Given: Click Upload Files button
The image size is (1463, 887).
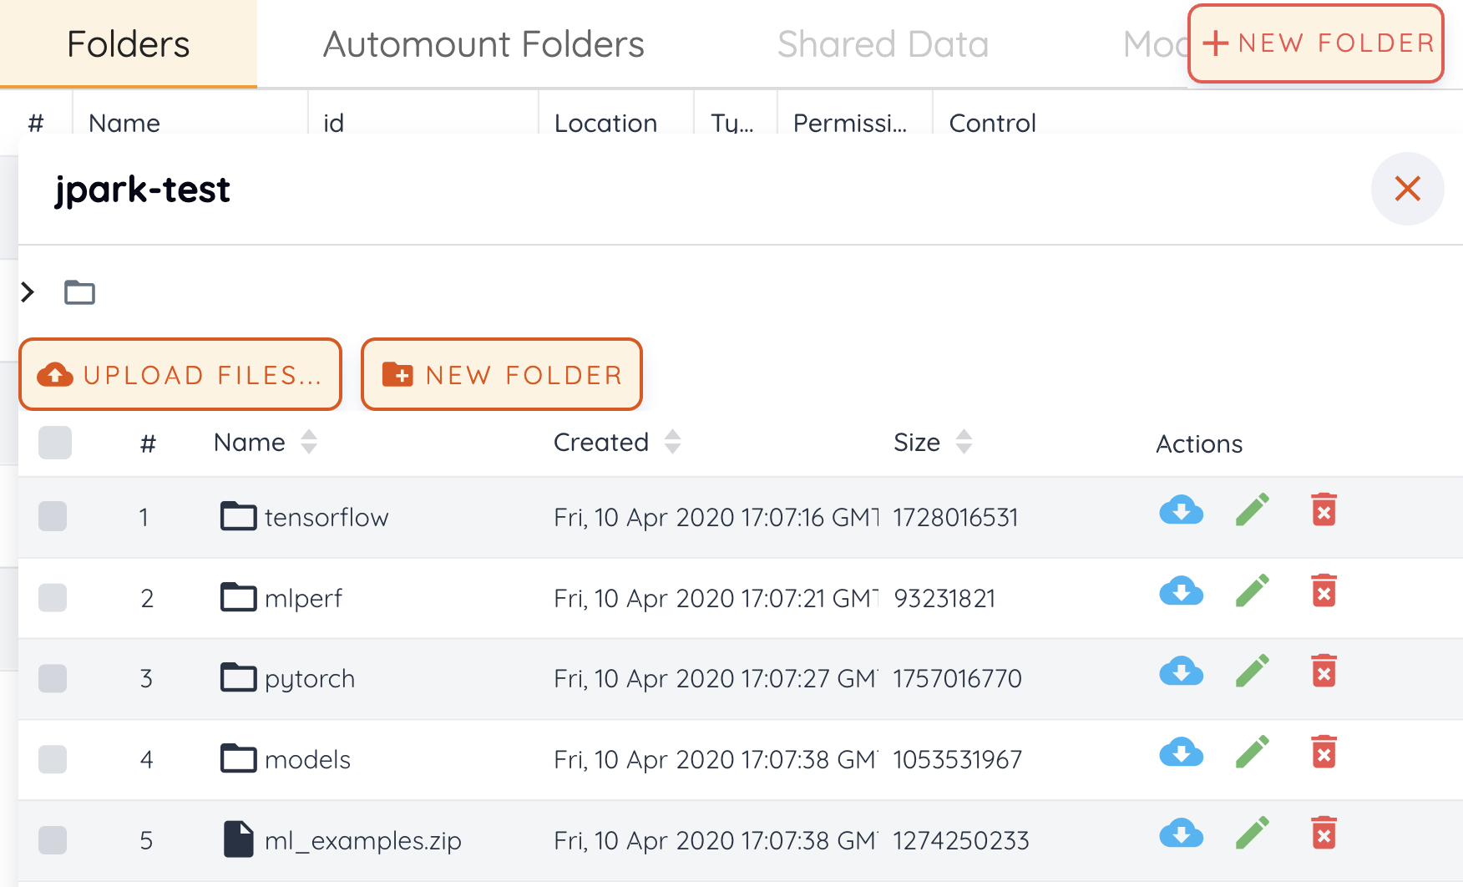Looking at the screenshot, I should [x=180, y=374].
